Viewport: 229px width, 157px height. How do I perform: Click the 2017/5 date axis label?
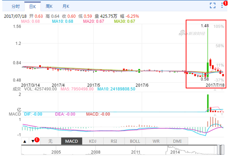(94, 85)
